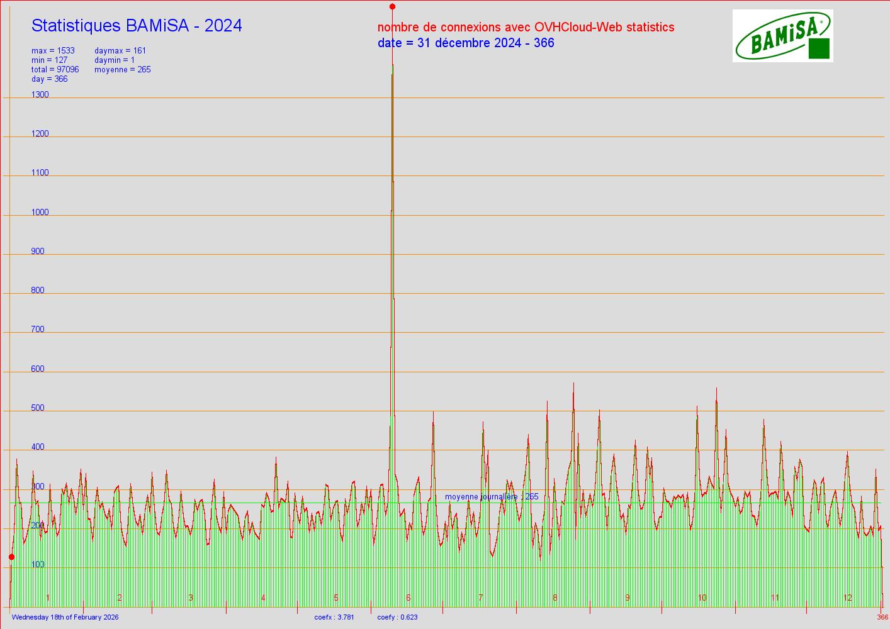Click the 'Wednesday 18th of February 2026' text

point(65,617)
